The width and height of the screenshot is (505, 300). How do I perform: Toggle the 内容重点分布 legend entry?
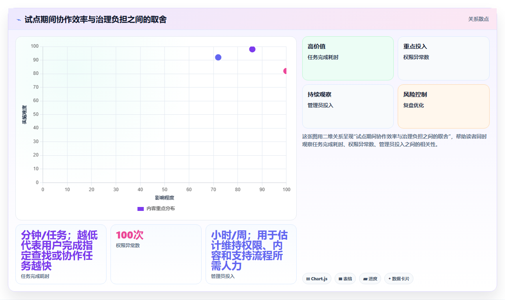156,209
